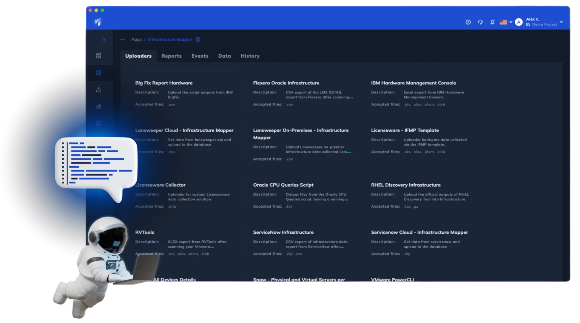Click the user avatar with letter A
The image size is (580, 323).
(519, 22)
